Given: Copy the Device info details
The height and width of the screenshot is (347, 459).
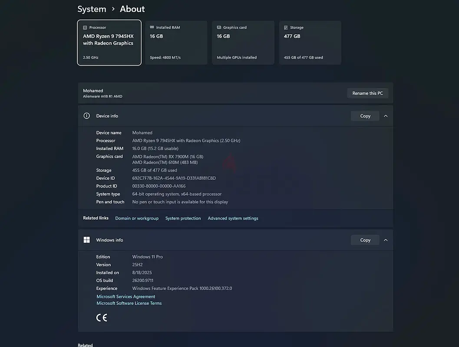Looking at the screenshot, I should click(x=365, y=116).
